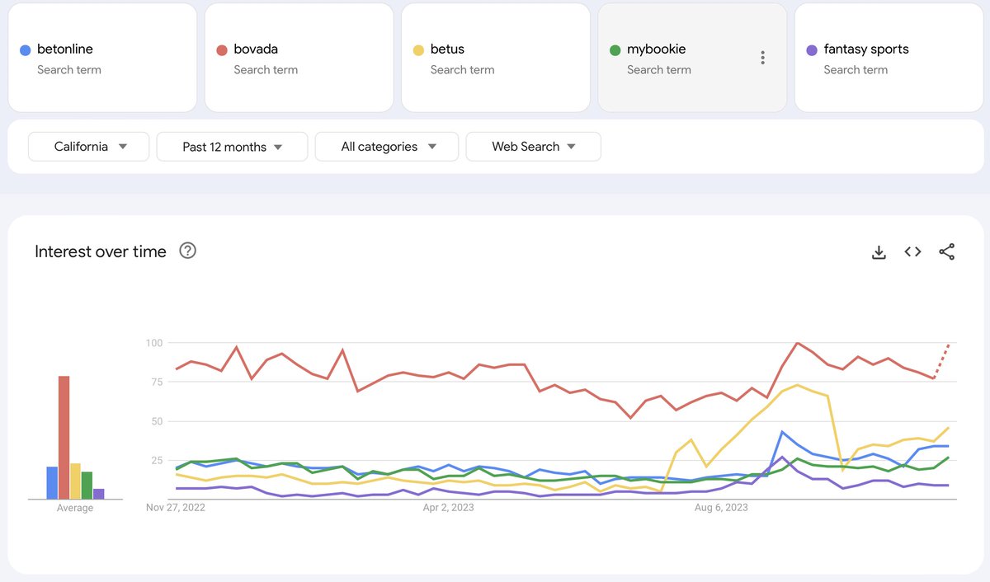990x582 pixels.
Task: Open the embed code icon
Action: [912, 252]
